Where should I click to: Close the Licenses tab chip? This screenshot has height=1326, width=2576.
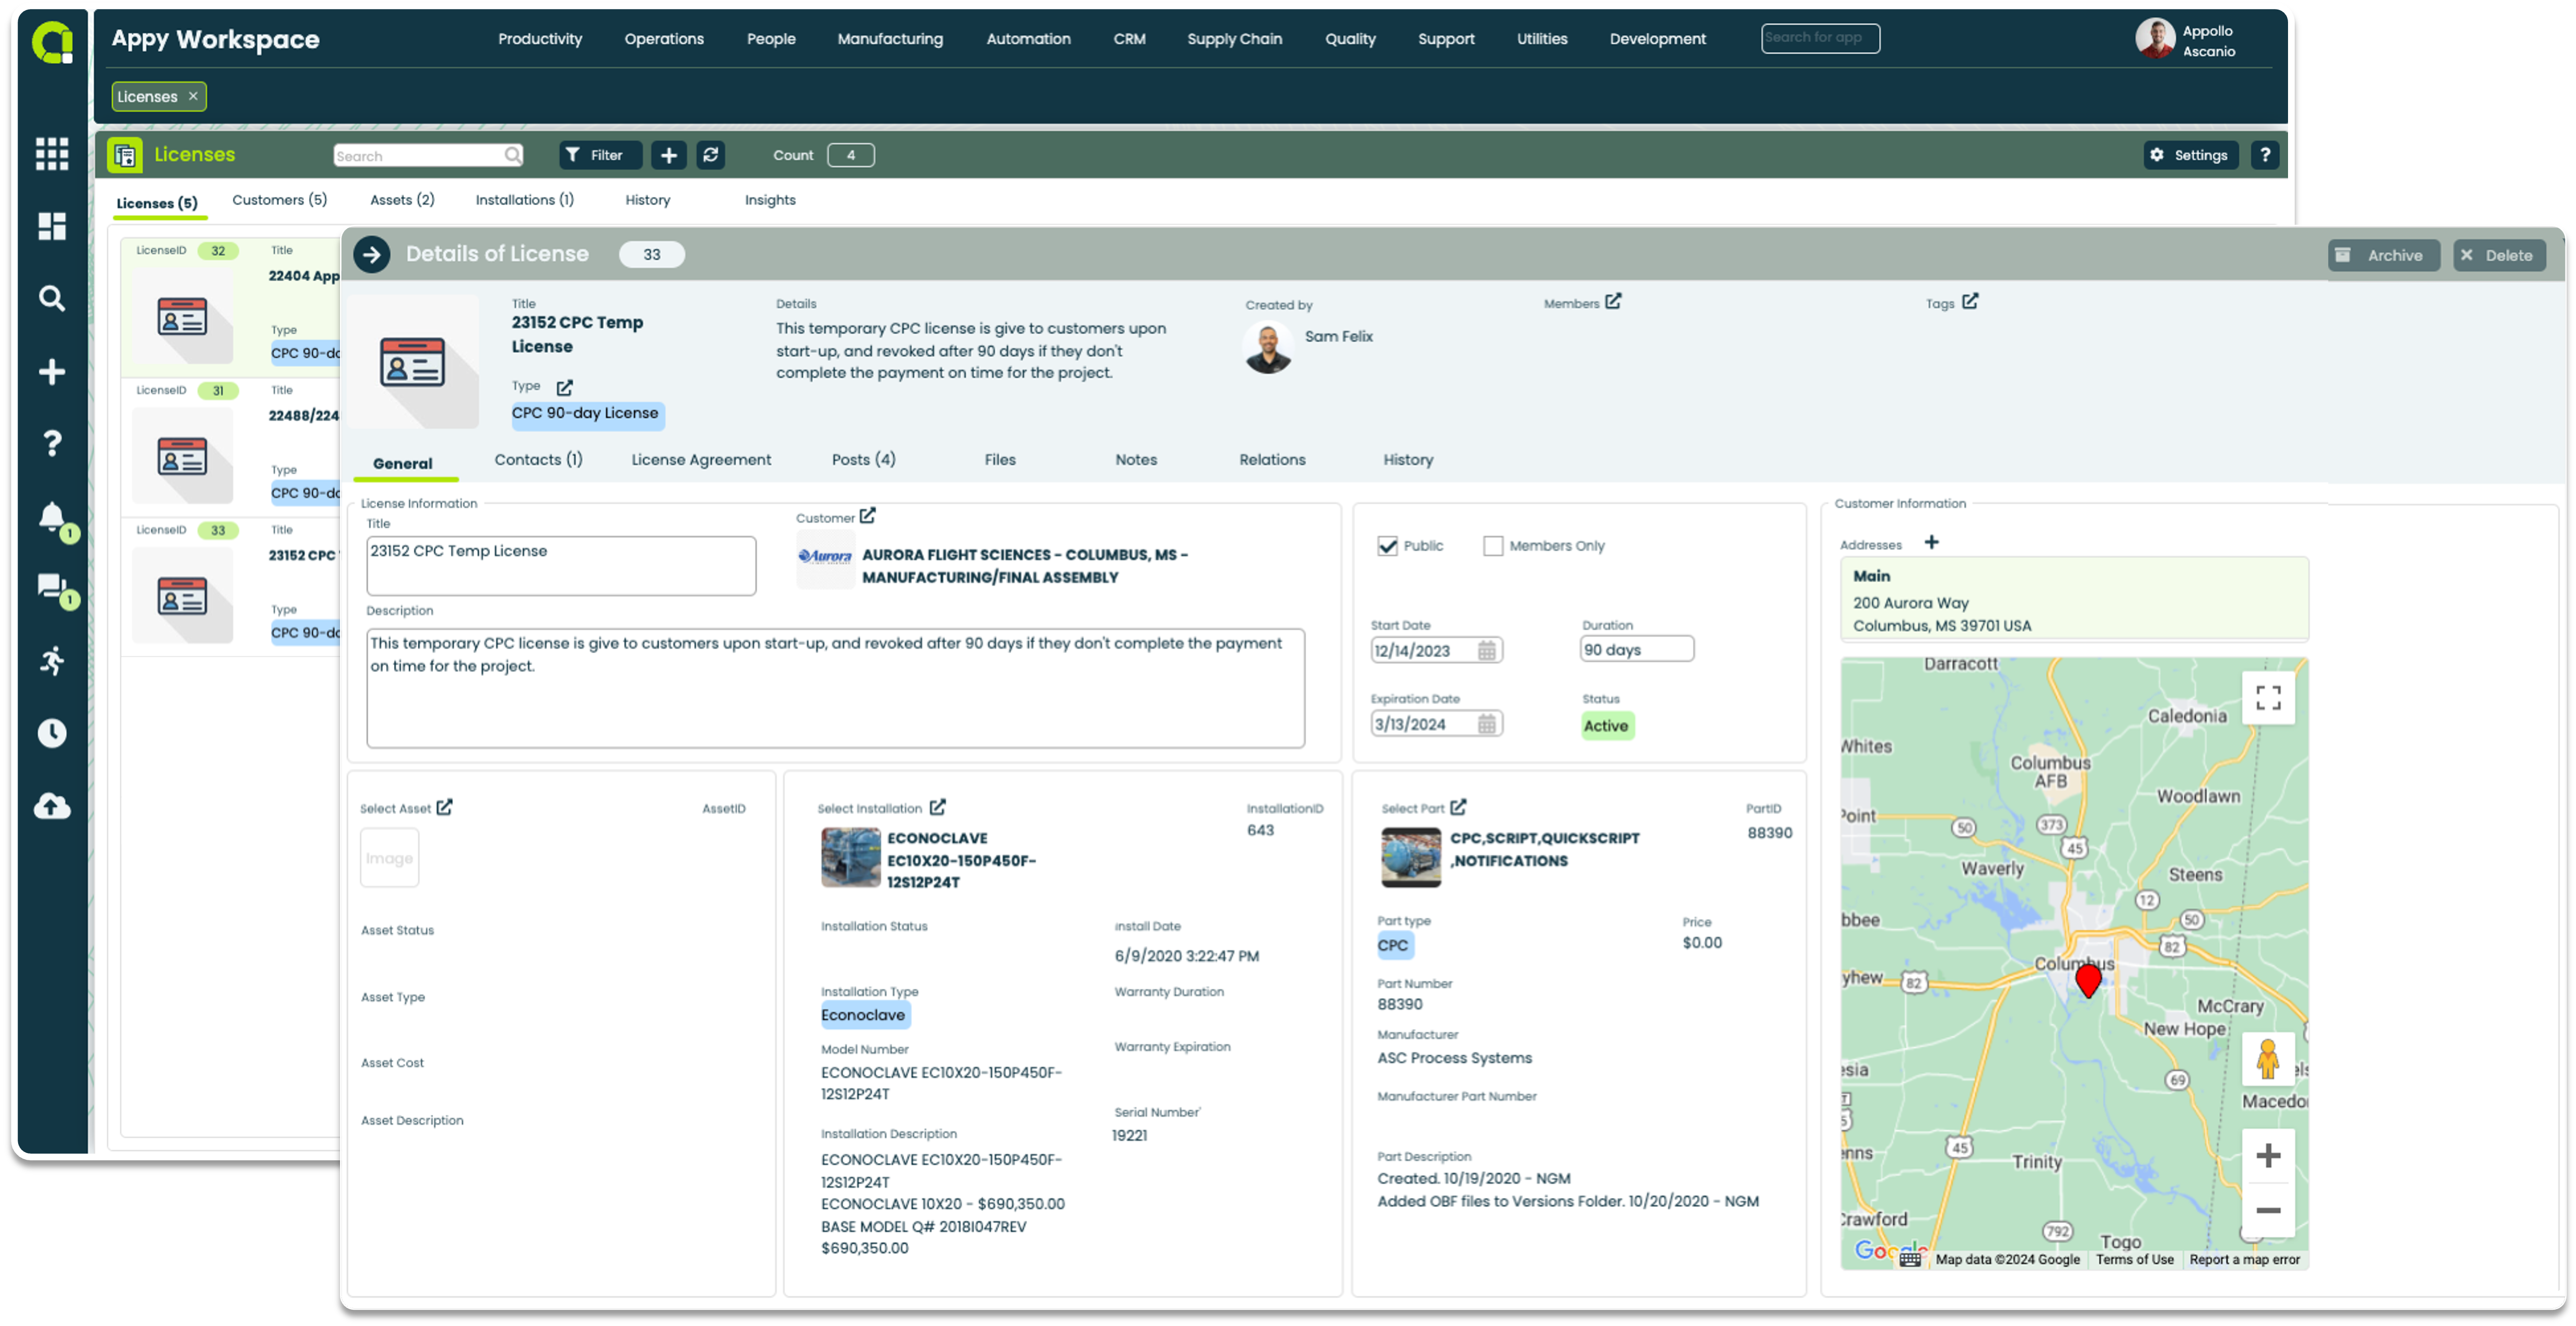tap(193, 96)
